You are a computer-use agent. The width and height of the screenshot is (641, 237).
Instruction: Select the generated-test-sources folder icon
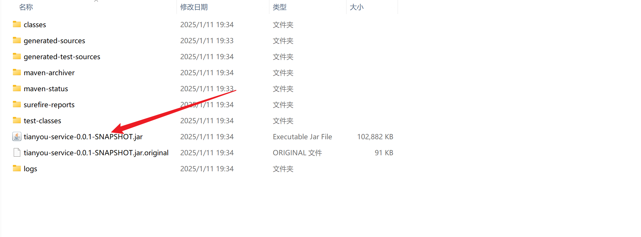coord(17,56)
